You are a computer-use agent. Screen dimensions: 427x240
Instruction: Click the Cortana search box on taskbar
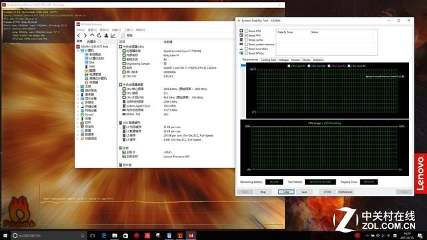(49, 235)
